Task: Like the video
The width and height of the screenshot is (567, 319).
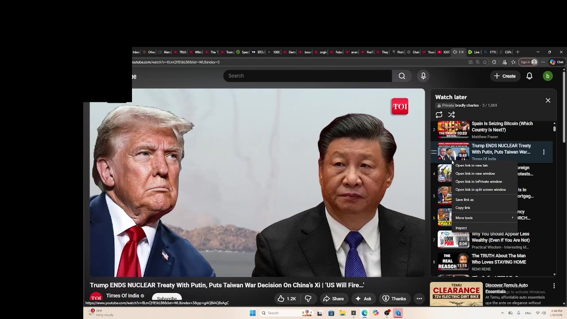Action: coord(287,299)
